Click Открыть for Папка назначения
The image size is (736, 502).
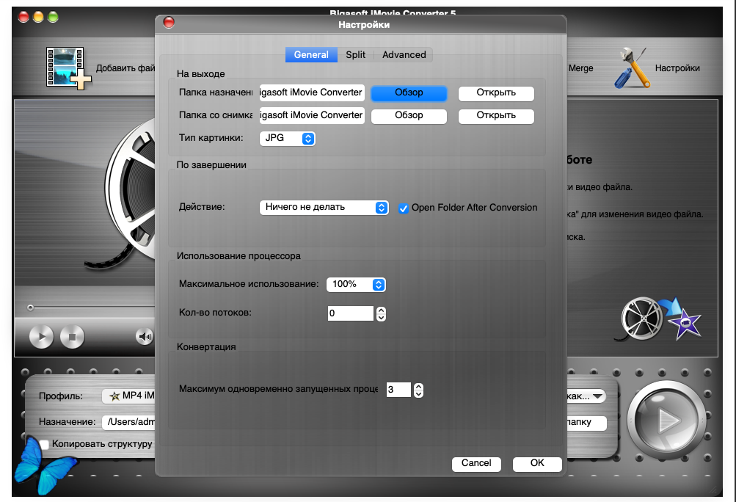[496, 92]
